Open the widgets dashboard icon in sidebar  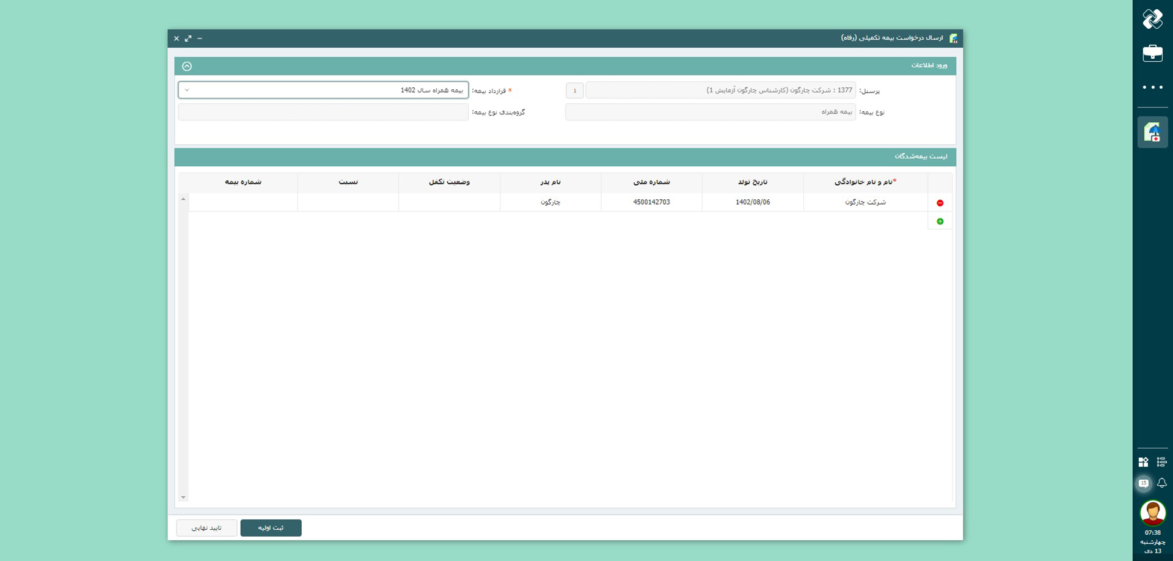pyautogui.click(x=1143, y=462)
